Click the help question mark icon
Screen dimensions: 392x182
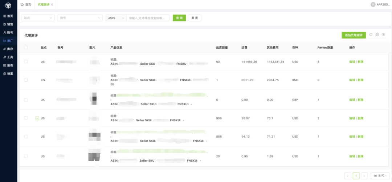pos(383,35)
